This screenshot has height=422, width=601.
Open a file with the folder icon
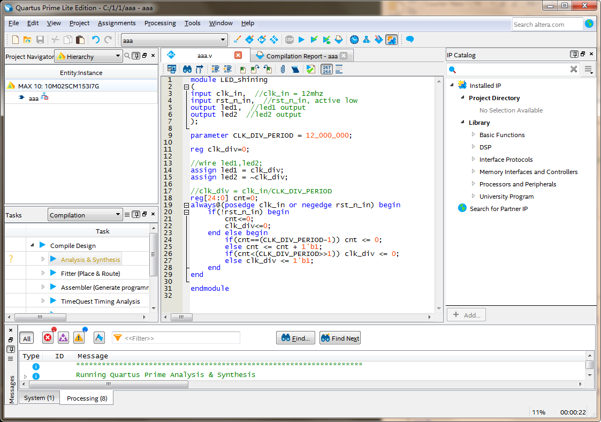[x=27, y=40]
